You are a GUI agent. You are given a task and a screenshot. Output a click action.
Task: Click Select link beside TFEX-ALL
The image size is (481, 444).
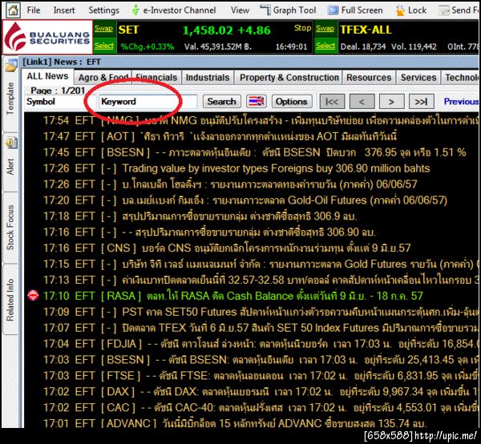coord(325,46)
